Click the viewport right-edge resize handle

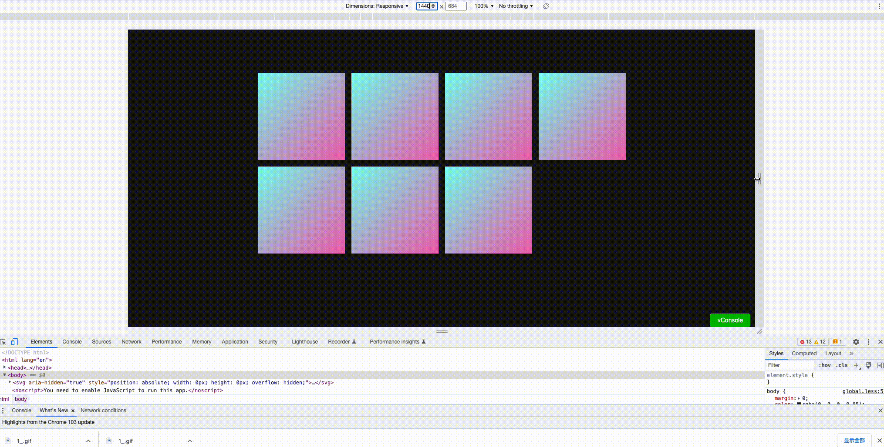point(759,178)
